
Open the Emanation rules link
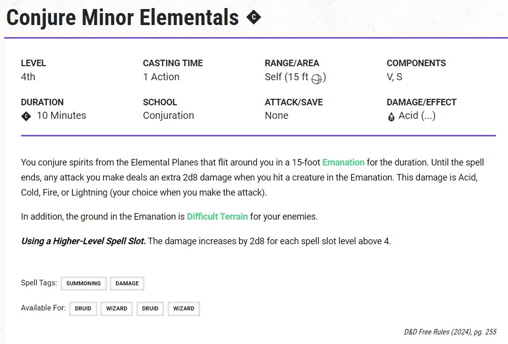click(343, 162)
